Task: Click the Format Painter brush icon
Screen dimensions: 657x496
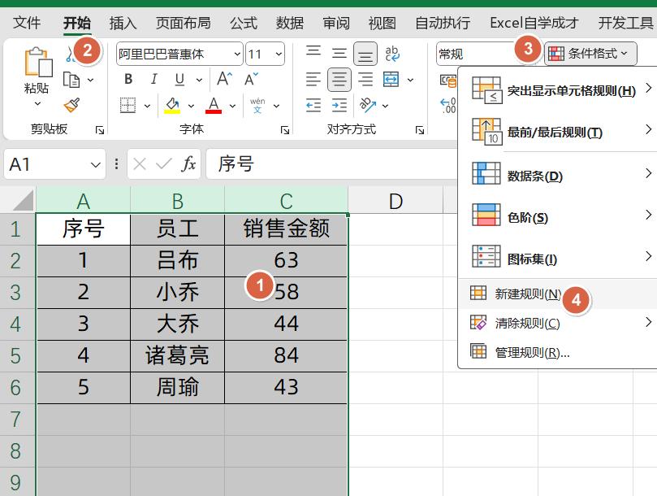Action: click(71, 105)
